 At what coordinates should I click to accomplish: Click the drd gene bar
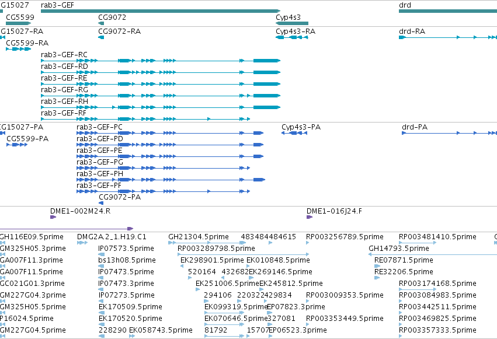[x=448, y=11]
